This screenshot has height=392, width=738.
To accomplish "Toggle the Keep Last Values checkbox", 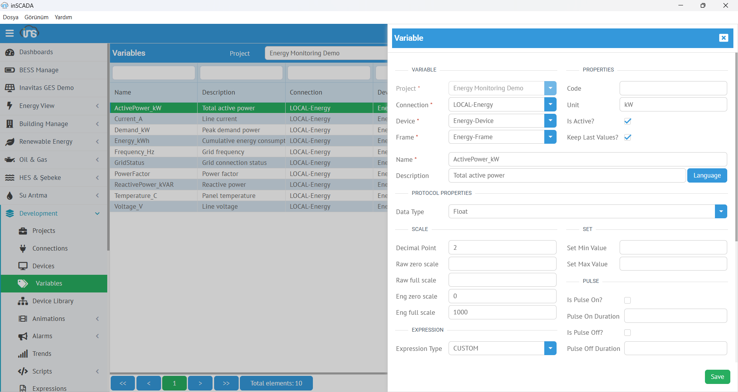I will pyautogui.click(x=628, y=137).
